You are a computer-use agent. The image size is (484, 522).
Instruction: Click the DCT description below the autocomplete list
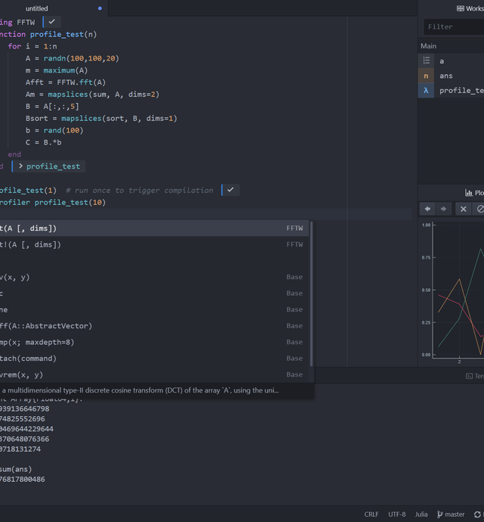pyautogui.click(x=140, y=390)
